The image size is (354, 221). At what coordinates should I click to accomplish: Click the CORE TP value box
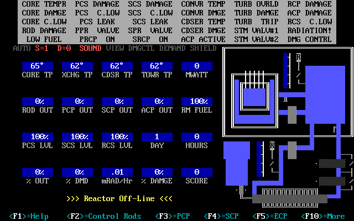tap(38, 66)
